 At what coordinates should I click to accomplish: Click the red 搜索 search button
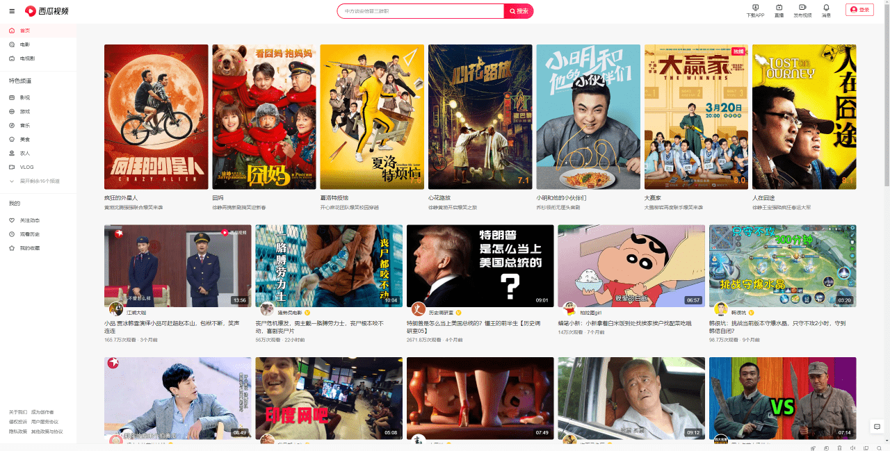519,11
